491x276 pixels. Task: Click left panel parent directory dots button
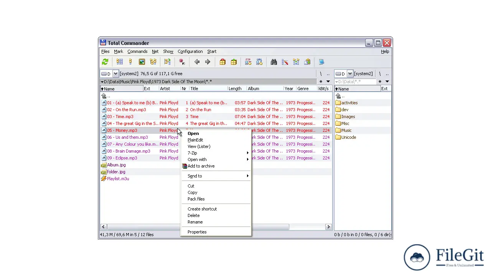[328, 74]
